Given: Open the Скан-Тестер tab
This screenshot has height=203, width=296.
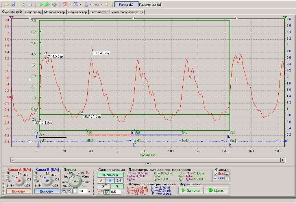Looking at the screenshot, I should pos(77,12).
